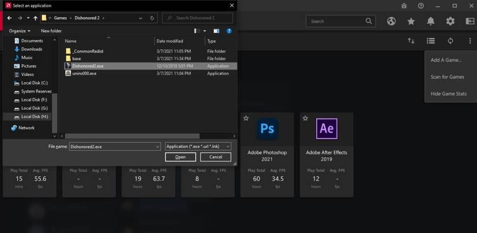Favorite Adobe After Effects 2019 with star

(305, 119)
